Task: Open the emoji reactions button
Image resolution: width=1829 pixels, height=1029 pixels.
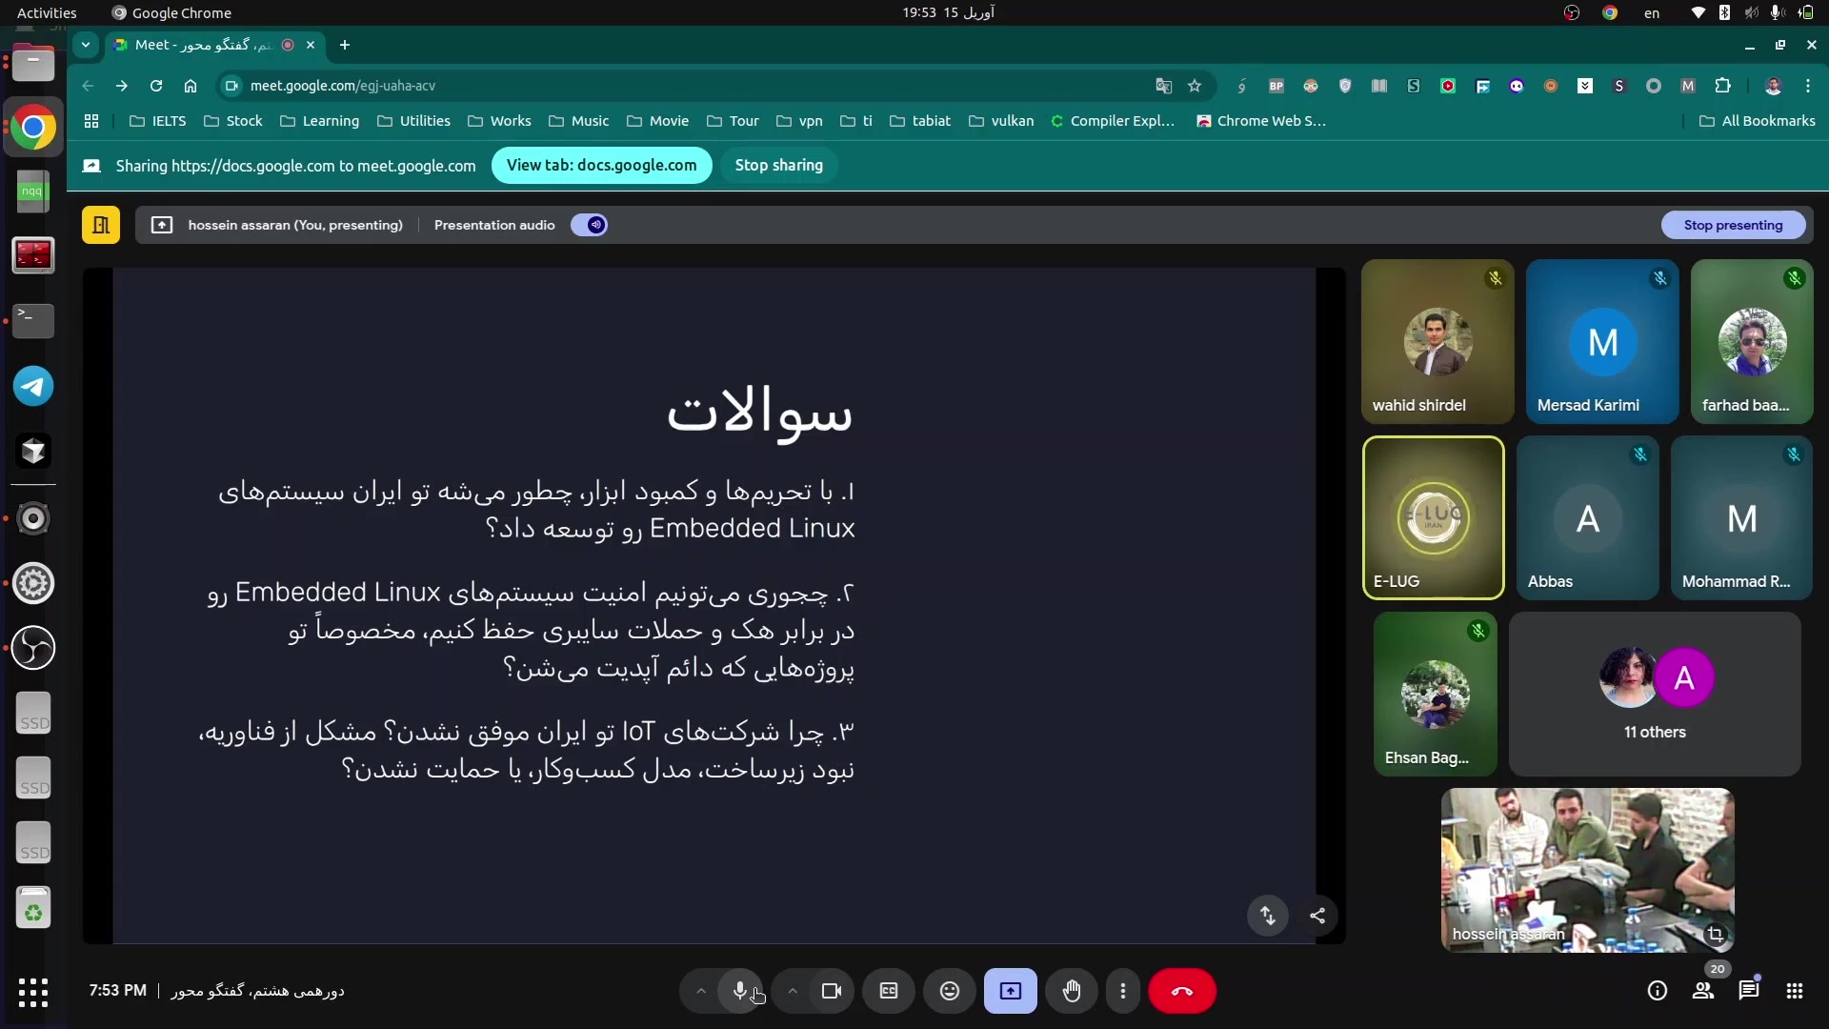Action: coord(949,991)
